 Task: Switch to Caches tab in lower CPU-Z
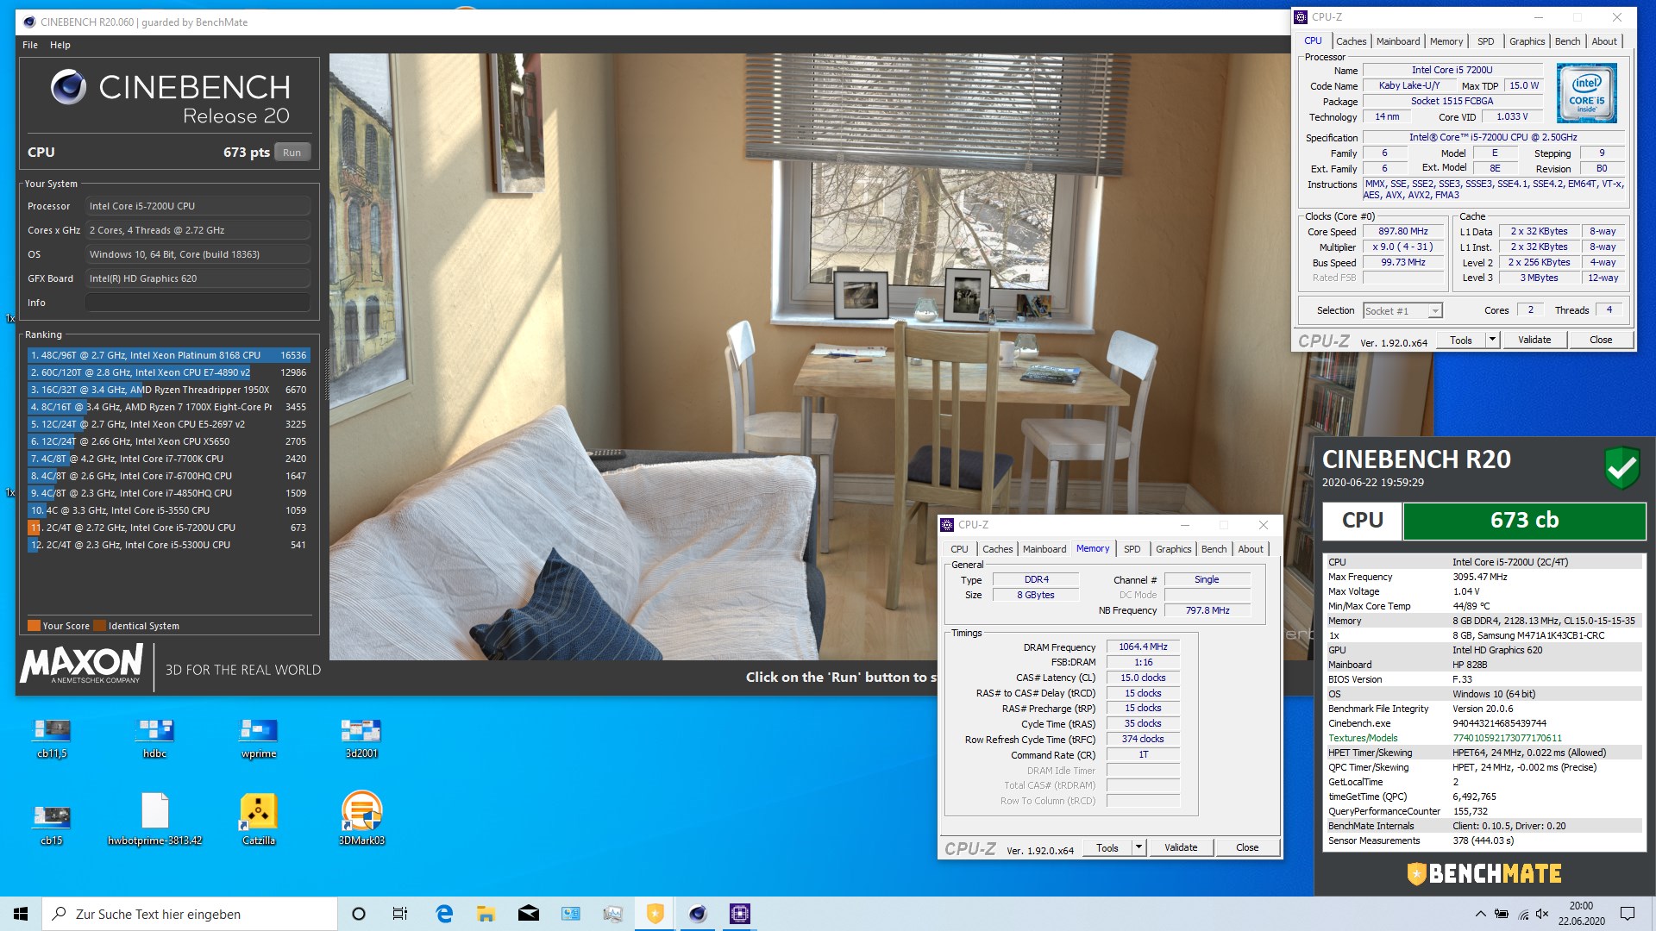(x=997, y=549)
